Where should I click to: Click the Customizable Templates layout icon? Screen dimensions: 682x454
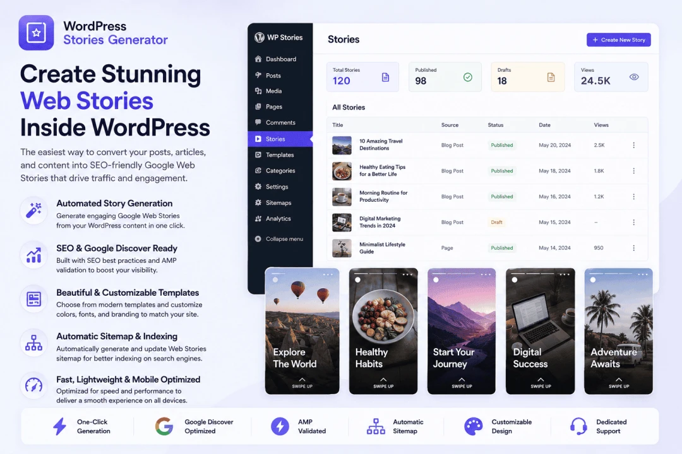pyautogui.click(x=33, y=299)
